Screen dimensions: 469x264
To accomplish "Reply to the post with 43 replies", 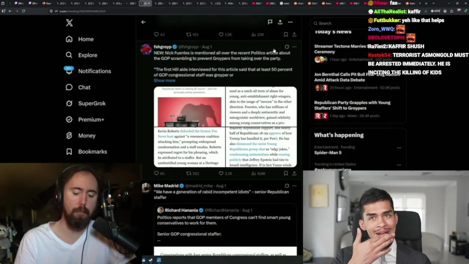I will tap(159, 34).
